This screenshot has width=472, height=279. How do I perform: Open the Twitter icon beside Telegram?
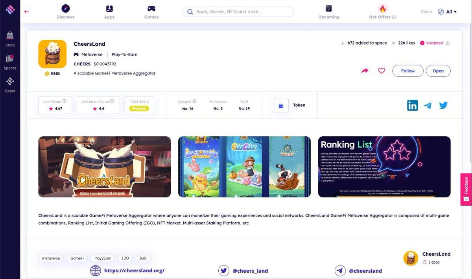443,105
